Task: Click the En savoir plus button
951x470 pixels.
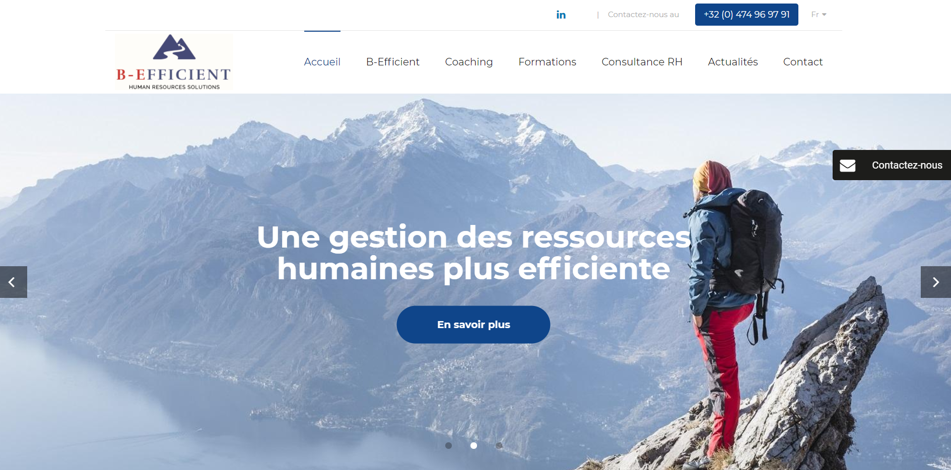Action: [x=473, y=325]
